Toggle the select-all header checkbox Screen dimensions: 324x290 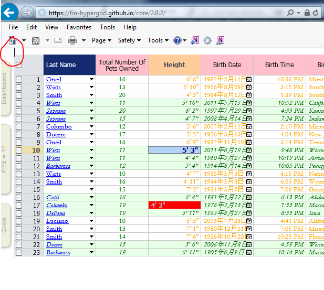(x=19, y=65)
